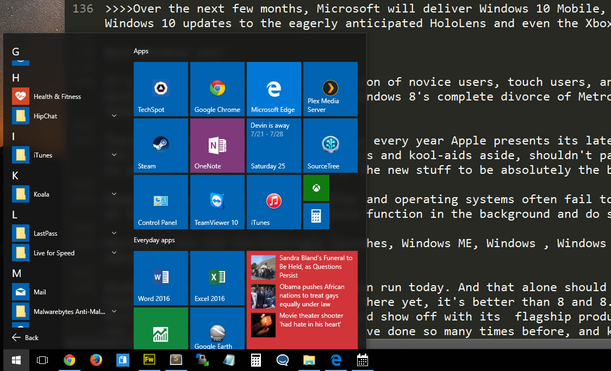Launch the Steam tile

point(161,146)
